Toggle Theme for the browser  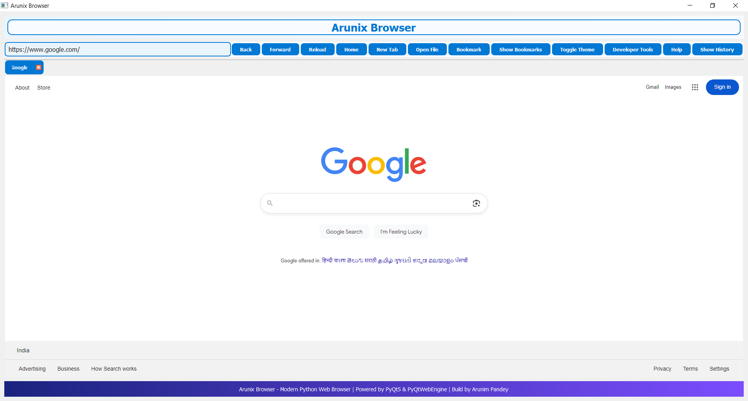point(577,49)
